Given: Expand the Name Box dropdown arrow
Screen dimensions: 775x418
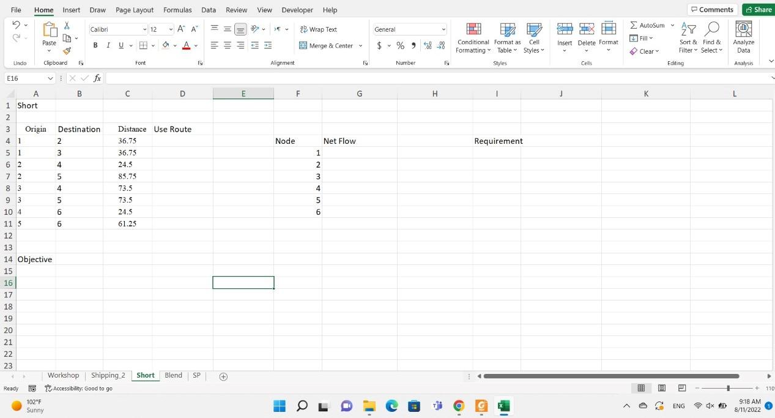Looking at the screenshot, I should tap(51, 78).
